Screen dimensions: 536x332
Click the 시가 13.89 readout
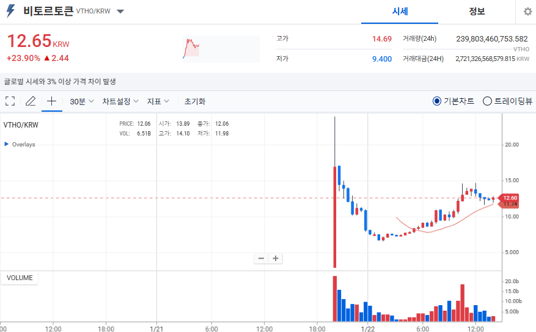point(174,123)
